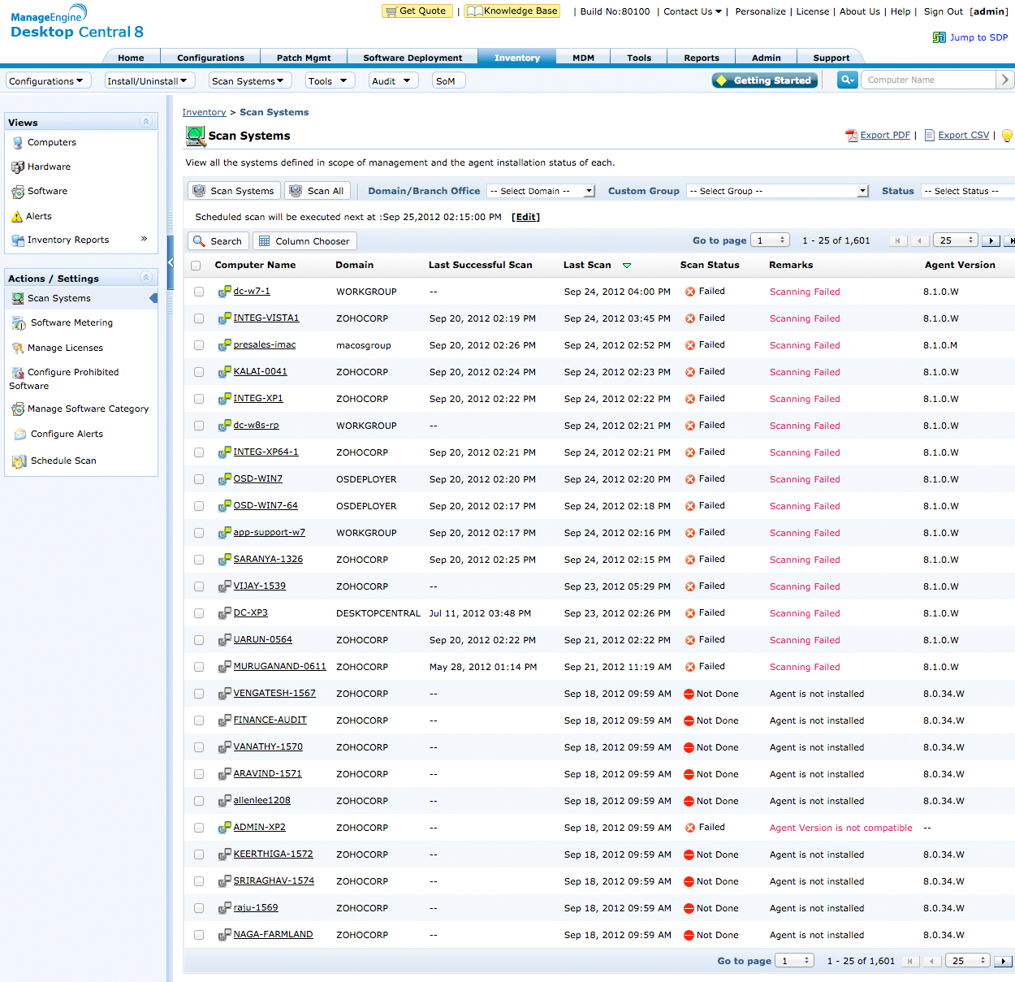Click the Scan Systems sidebar icon
Image resolution: width=1015 pixels, height=982 pixels.
click(18, 299)
